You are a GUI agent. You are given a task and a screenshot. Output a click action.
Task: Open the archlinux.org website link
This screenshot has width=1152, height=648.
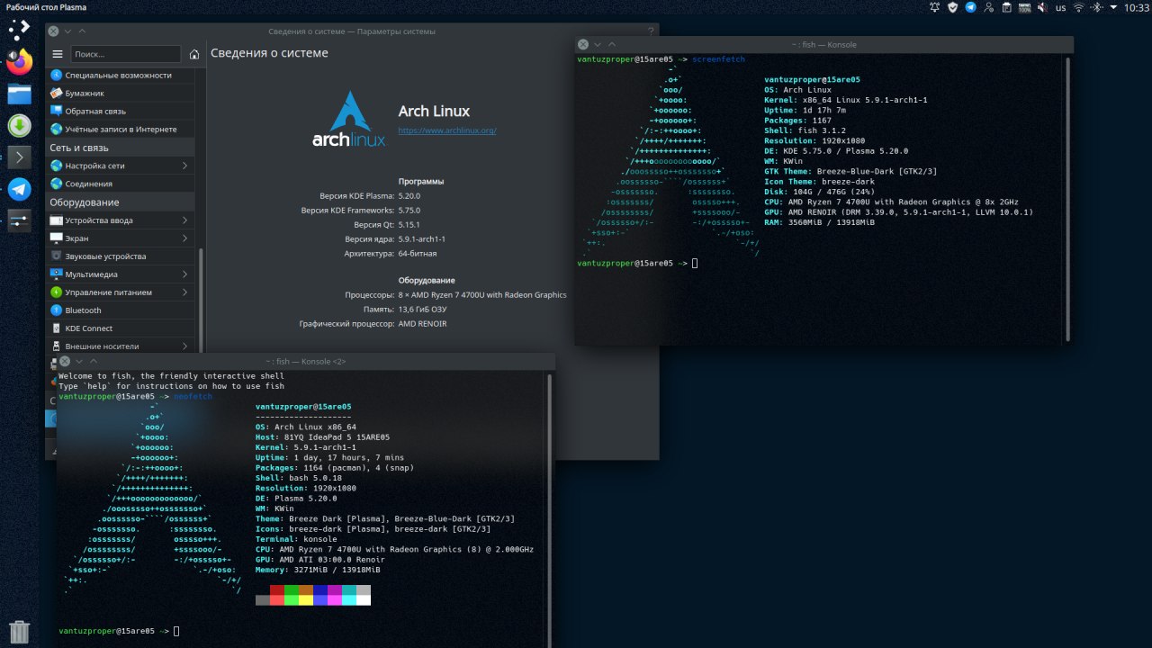point(447,130)
